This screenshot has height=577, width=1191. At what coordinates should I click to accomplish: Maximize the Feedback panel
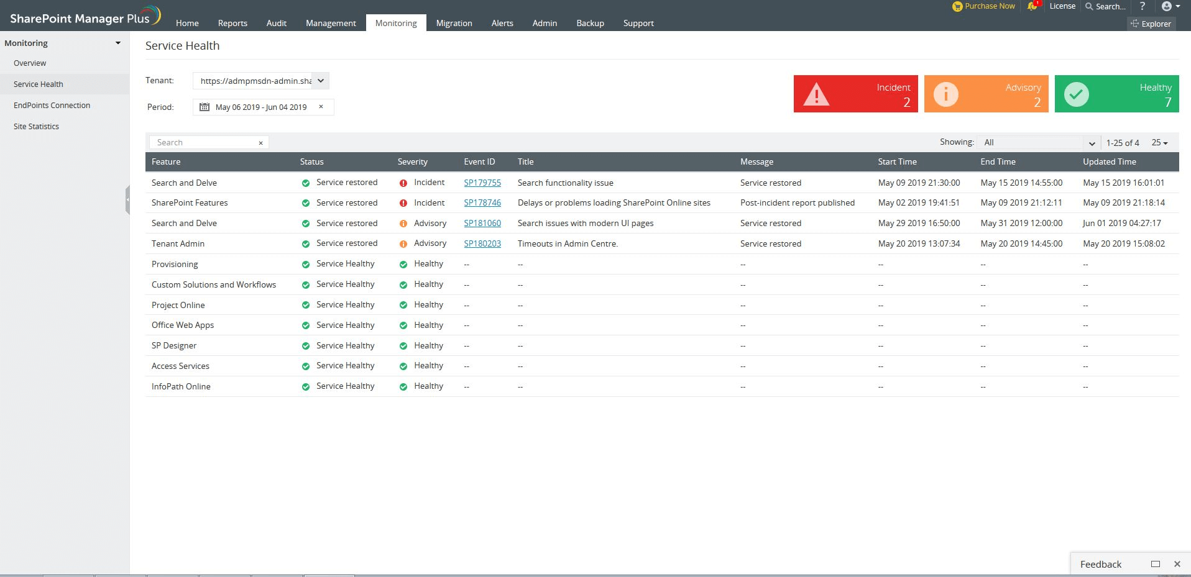point(1155,564)
